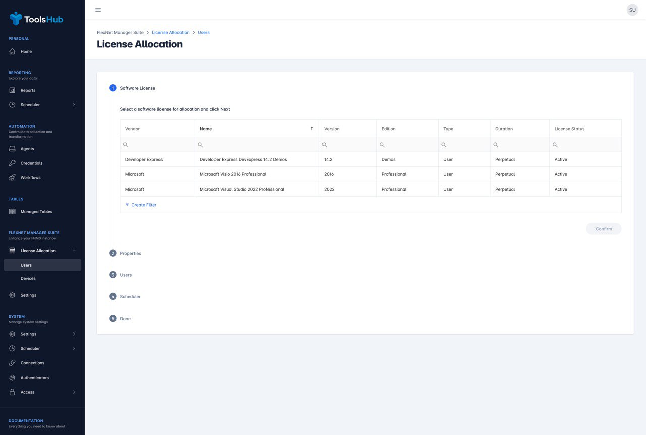Select Microsoft Visual Studio 2022 Professional row
Screen dimensions: 646x435
click(x=371, y=189)
